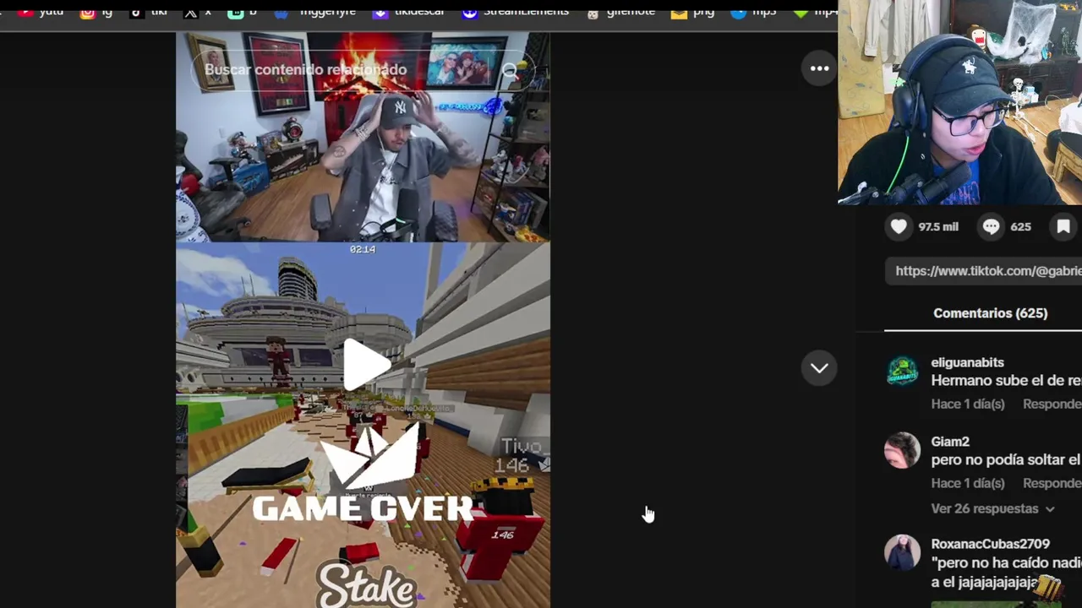Reply to Giam2 comment via Responder
The image size is (1082, 608).
click(1052, 484)
